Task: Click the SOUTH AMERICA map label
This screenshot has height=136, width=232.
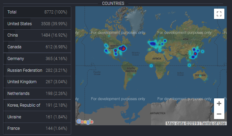Action: (x=131, y=70)
